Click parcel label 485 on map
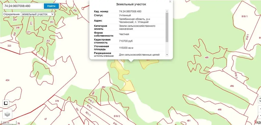This screenshot has height=125, width=261. [207, 57]
